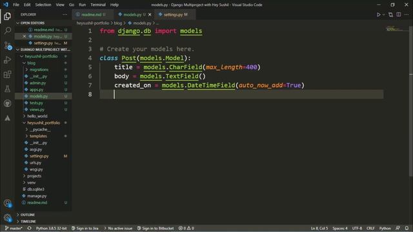
Task: Open the Source Control view
Action: click(x=8, y=46)
